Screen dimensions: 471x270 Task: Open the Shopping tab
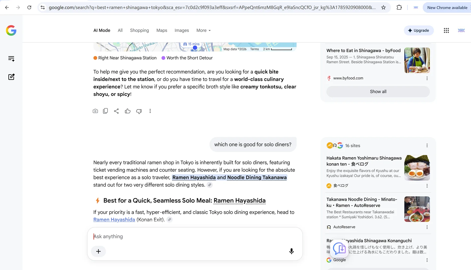(139, 30)
